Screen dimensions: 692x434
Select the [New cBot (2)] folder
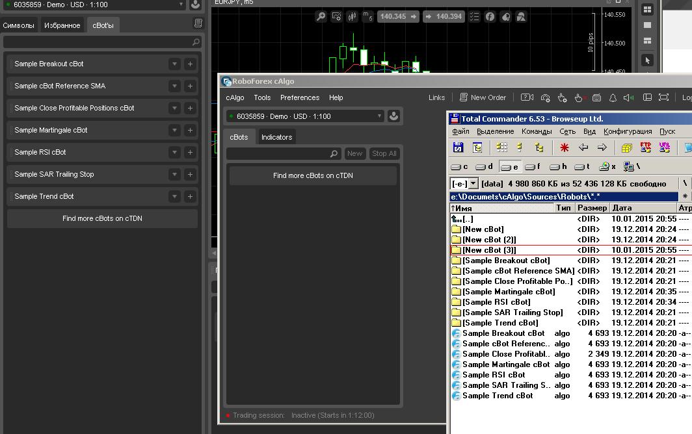pos(489,240)
